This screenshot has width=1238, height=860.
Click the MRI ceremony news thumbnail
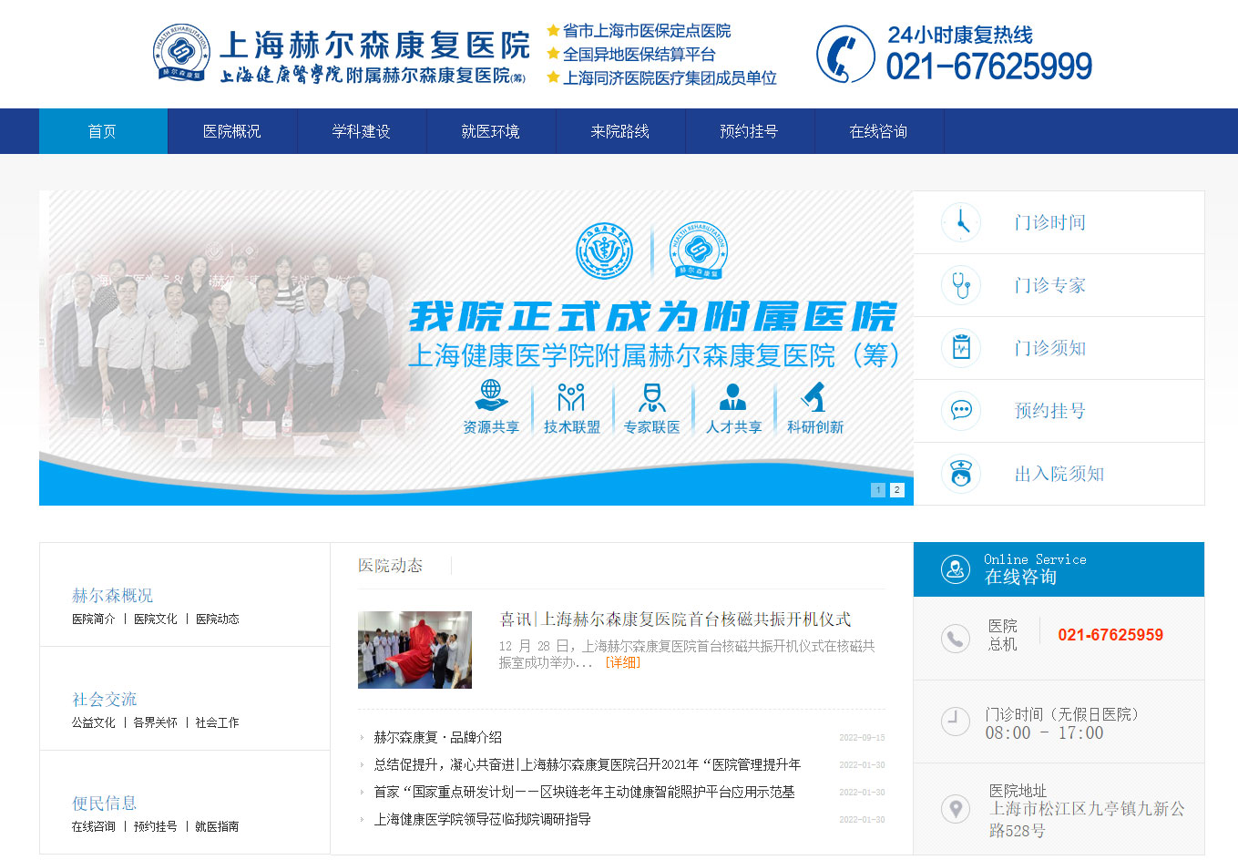[414, 650]
